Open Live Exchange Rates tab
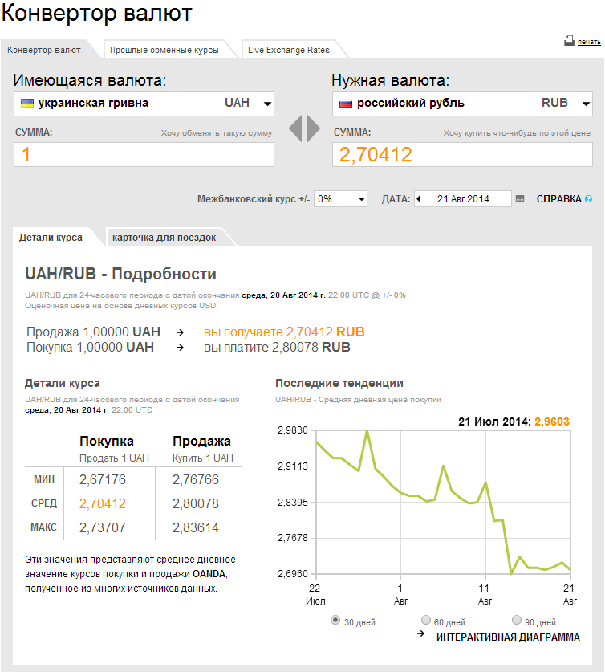 (x=289, y=50)
